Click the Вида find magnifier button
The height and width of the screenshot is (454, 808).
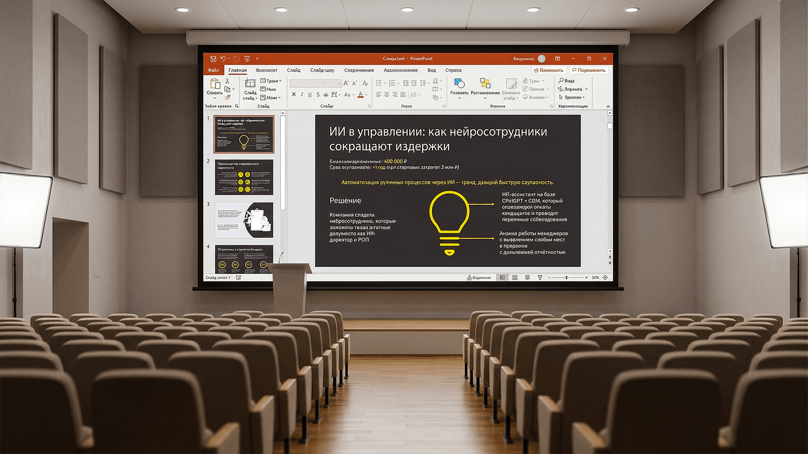tap(566, 81)
